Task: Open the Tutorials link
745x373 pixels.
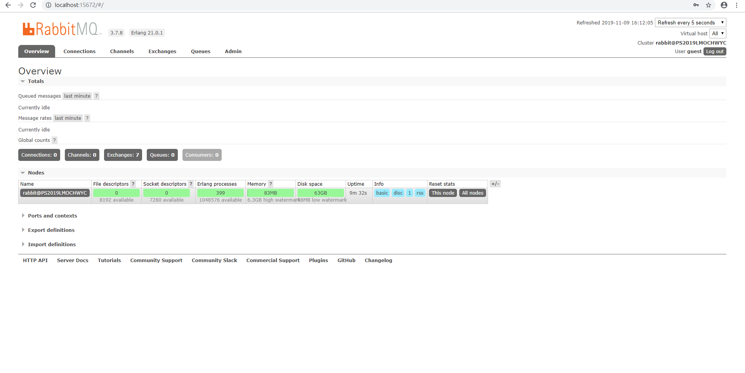Action: [x=109, y=261]
